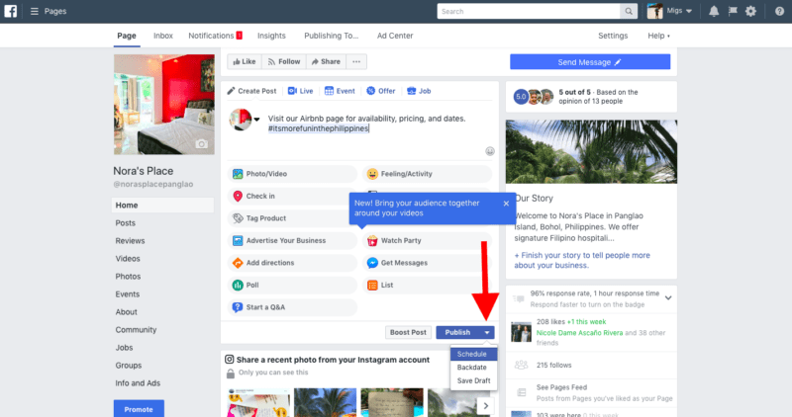Click the notifications bell icon

pos(714,11)
